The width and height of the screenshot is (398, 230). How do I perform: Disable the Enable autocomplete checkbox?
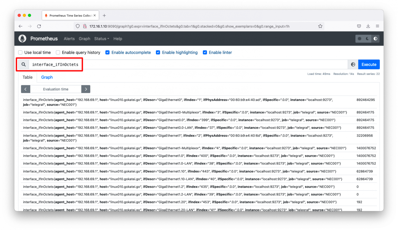(x=108, y=52)
